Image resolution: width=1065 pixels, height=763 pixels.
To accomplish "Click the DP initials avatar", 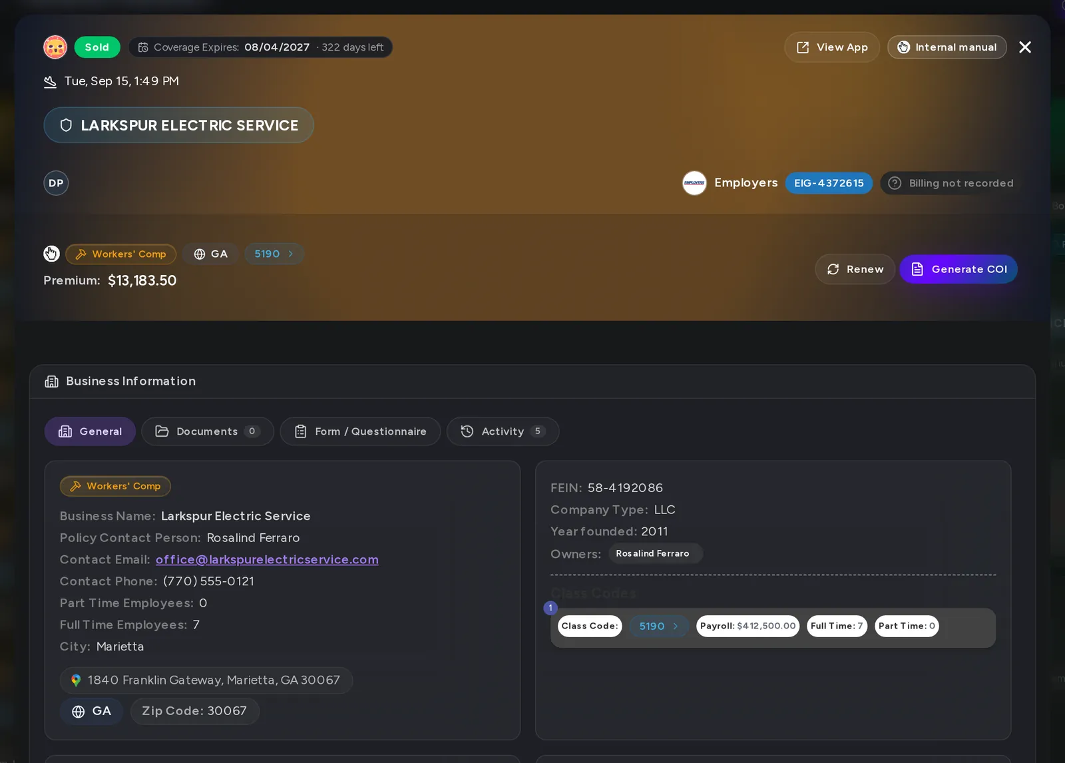I will 56,183.
